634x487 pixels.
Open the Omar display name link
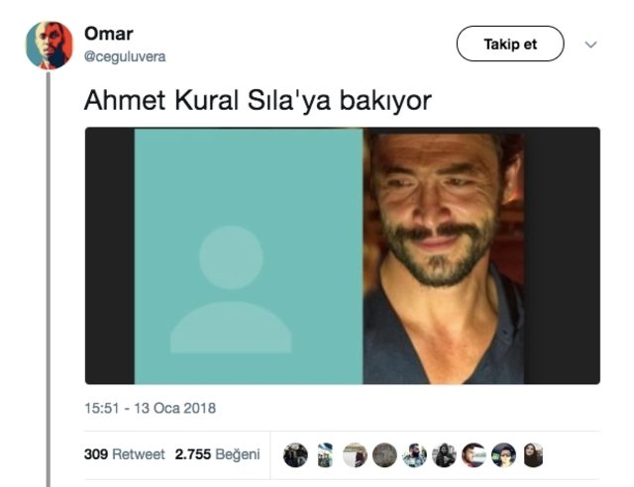pyautogui.click(x=108, y=34)
